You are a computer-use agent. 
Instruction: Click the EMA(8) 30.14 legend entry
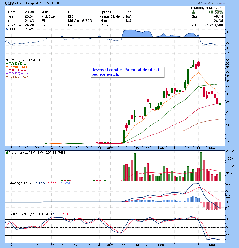tap(16, 67)
